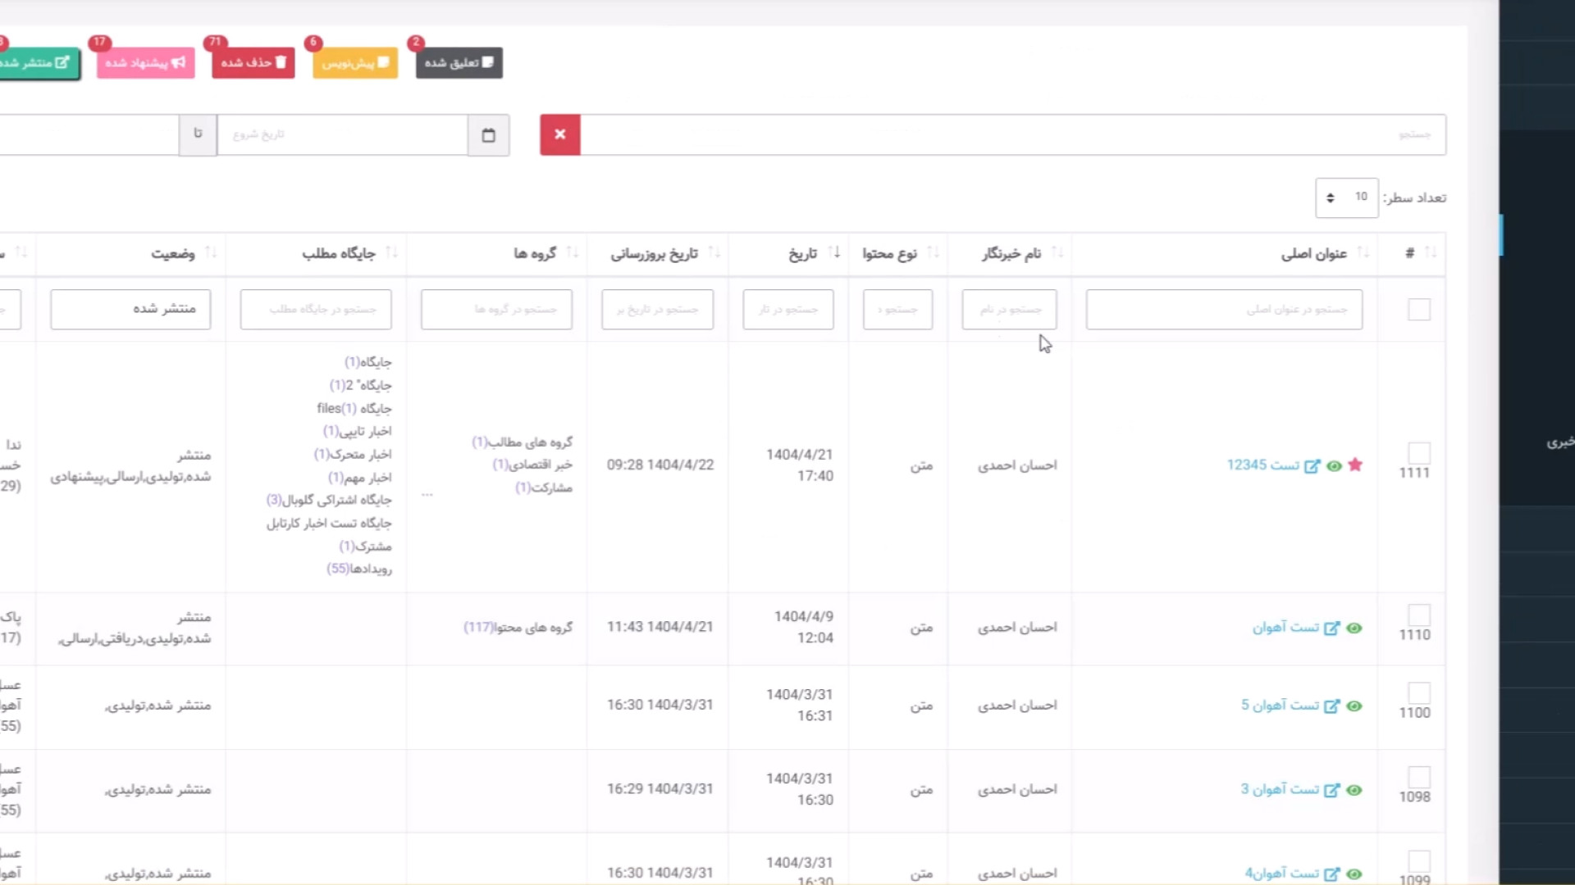
Task: Click the eye icon for تست آهوان 3
Action: [x=1354, y=790]
